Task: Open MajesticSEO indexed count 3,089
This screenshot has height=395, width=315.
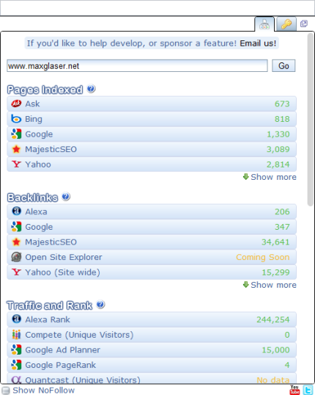Action: point(278,149)
